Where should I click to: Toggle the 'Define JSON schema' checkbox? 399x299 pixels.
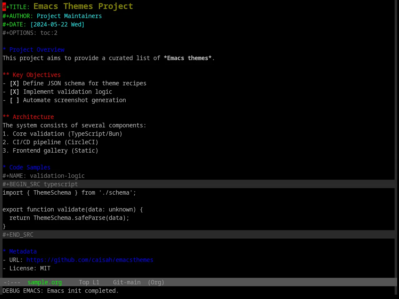pos(14,83)
